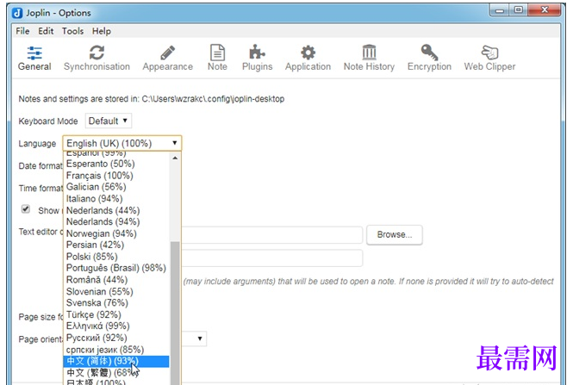Viewport: 573px width, 385px height.
Task: Select Norwegian (94%) language
Action: 115,233
